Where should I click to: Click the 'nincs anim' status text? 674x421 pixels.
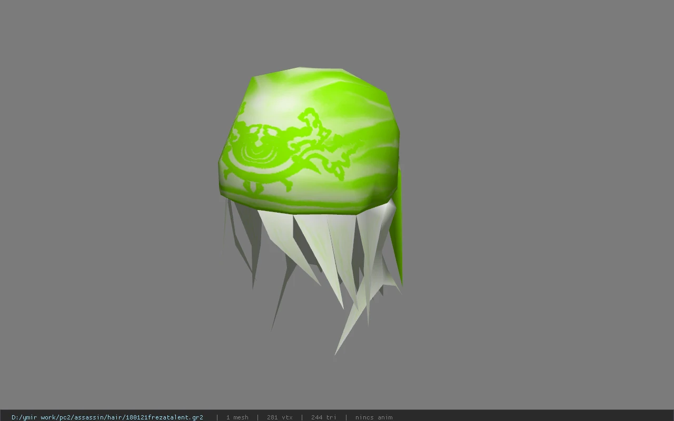(374, 417)
